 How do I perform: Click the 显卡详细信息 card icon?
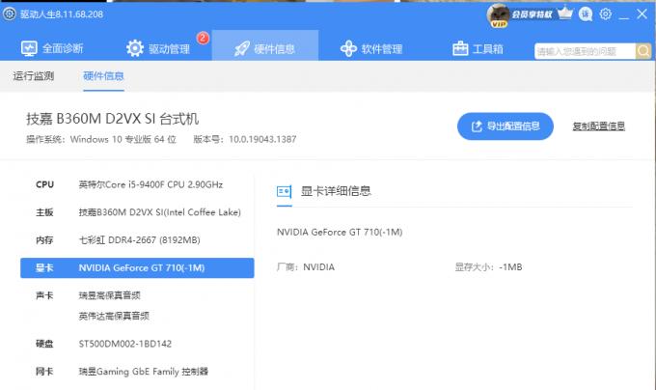coord(284,192)
